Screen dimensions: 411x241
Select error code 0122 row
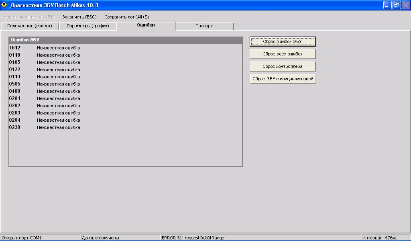126,69
